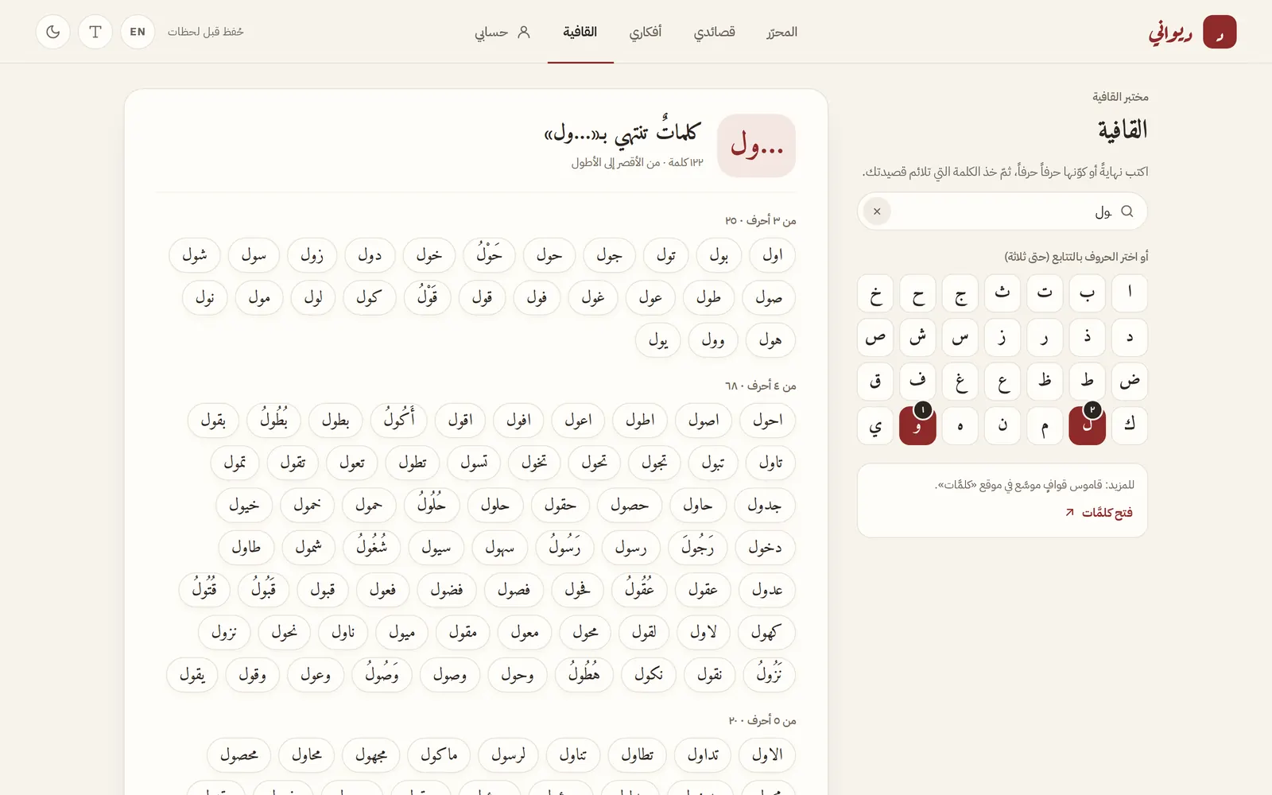Pick the letter ع key
The image size is (1272, 795).
(1002, 382)
